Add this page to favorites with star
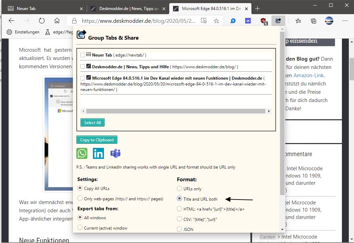This screenshot has height=243, width=354. [216, 21]
